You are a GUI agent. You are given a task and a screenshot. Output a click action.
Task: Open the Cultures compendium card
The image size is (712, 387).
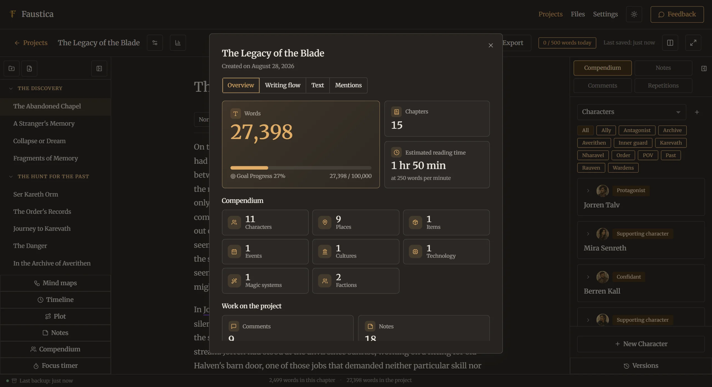coord(356,252)
